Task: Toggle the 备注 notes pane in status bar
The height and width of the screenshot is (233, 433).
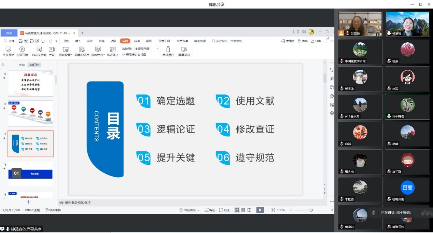Action: click(x=210, y=210)
